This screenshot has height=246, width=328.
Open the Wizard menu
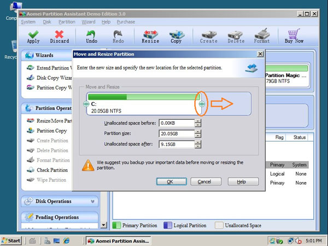pyautogui.click(x=88, y=22)
